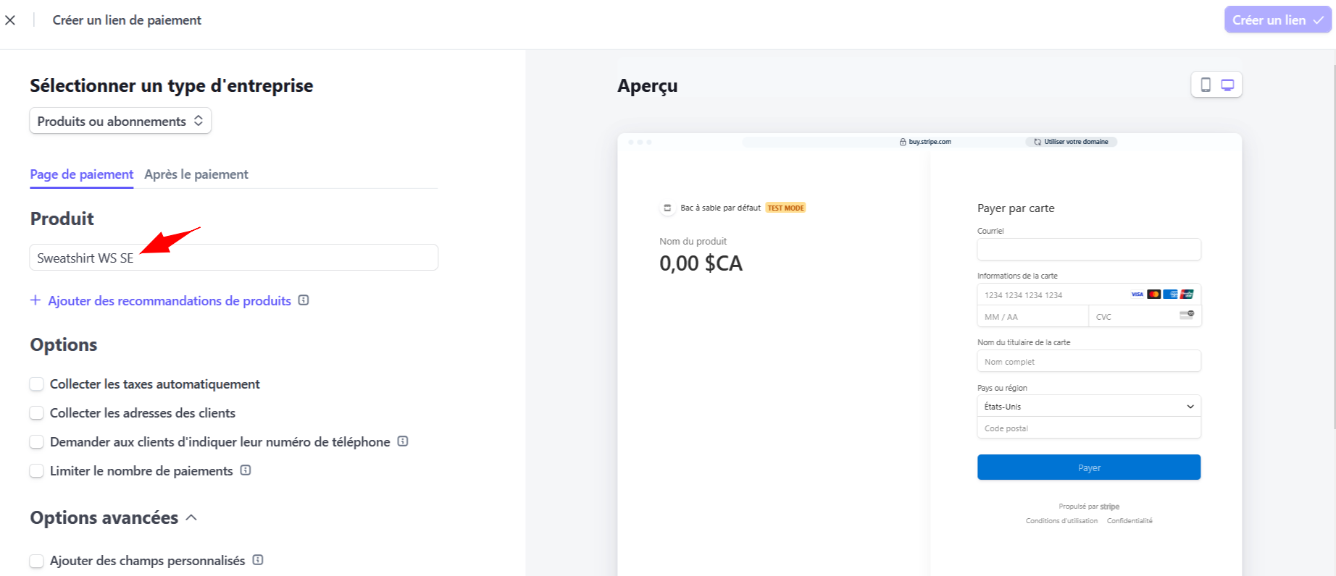This screenshot has width=1336, height=576.
Task: Switch preview to mobile view
Action: click(x=1206, y=85)
